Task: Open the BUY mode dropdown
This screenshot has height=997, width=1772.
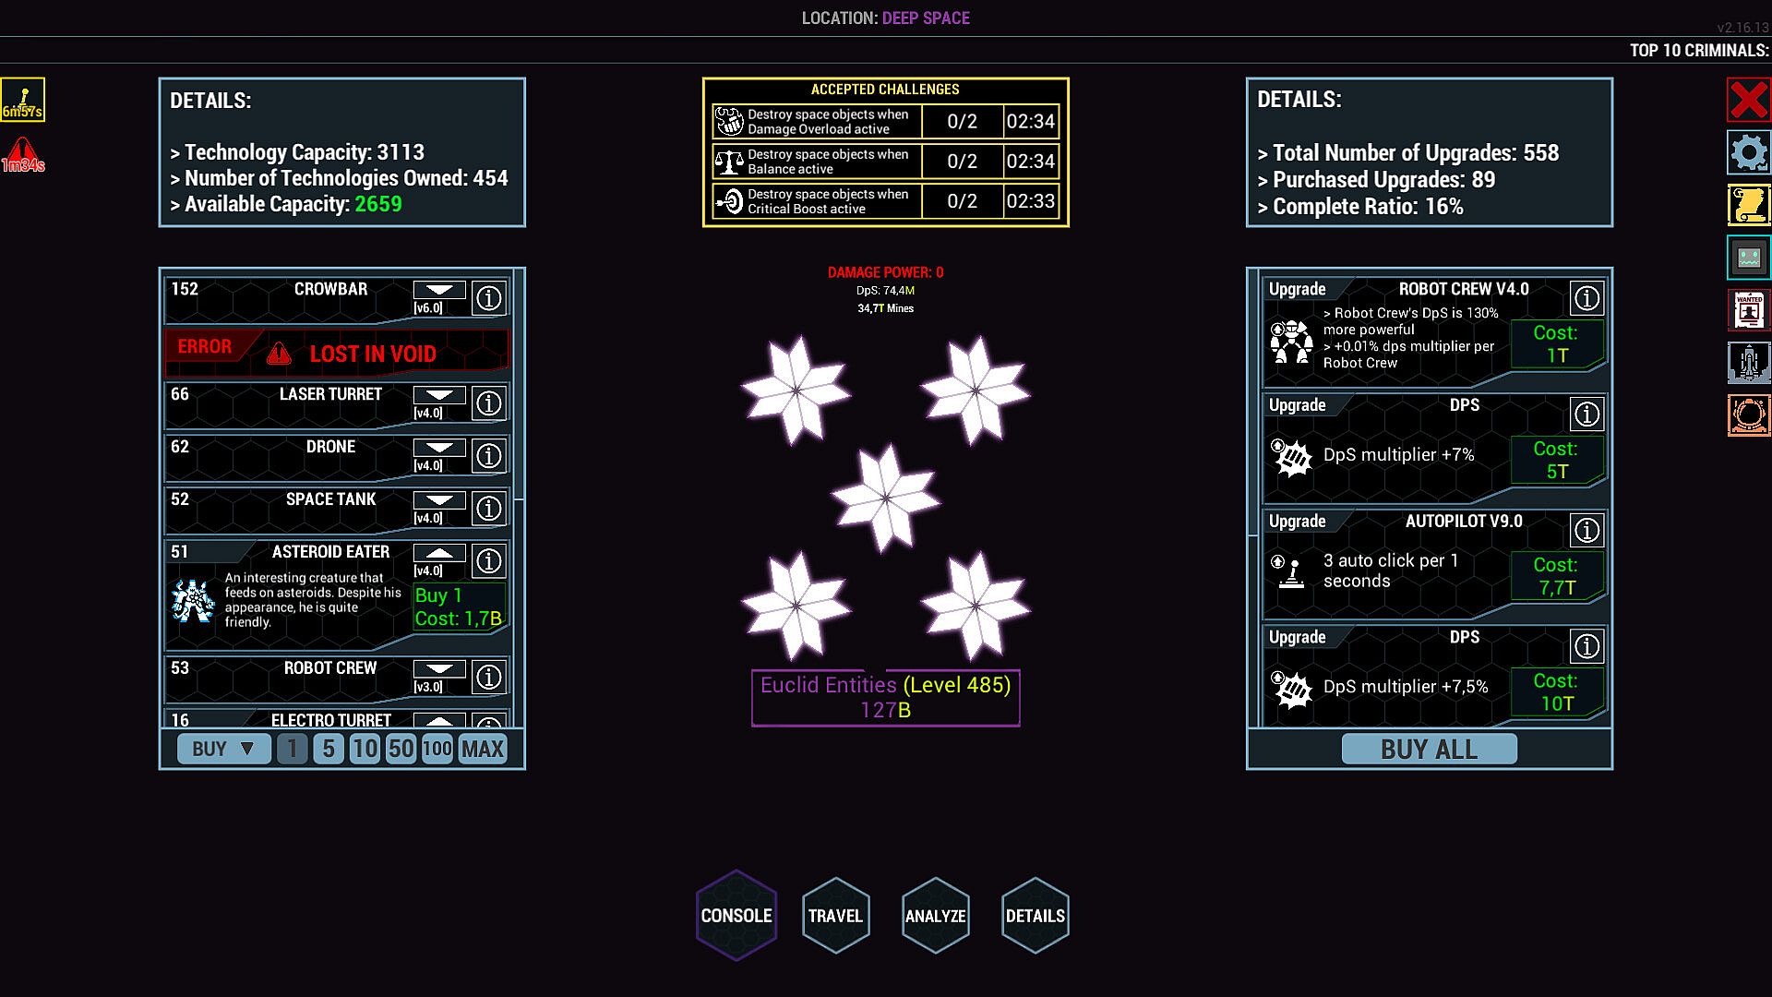Action: 224,749
